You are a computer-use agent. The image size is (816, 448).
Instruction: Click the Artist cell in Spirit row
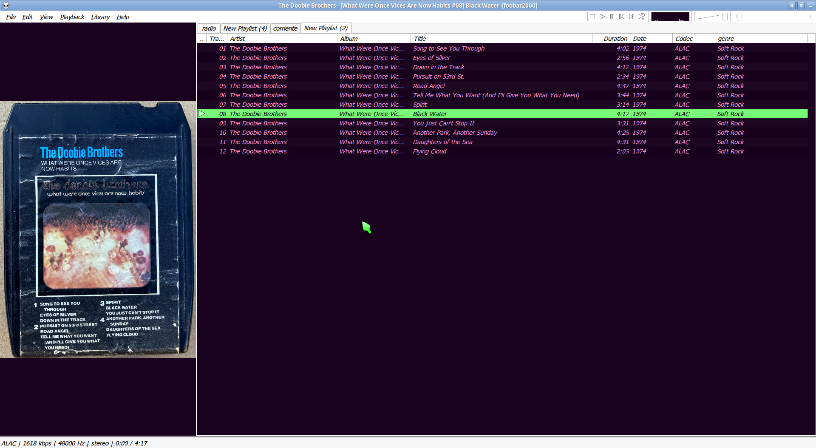pos(258,105)
